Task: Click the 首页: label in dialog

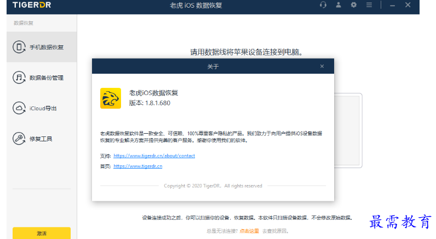Action: (105, 166)
